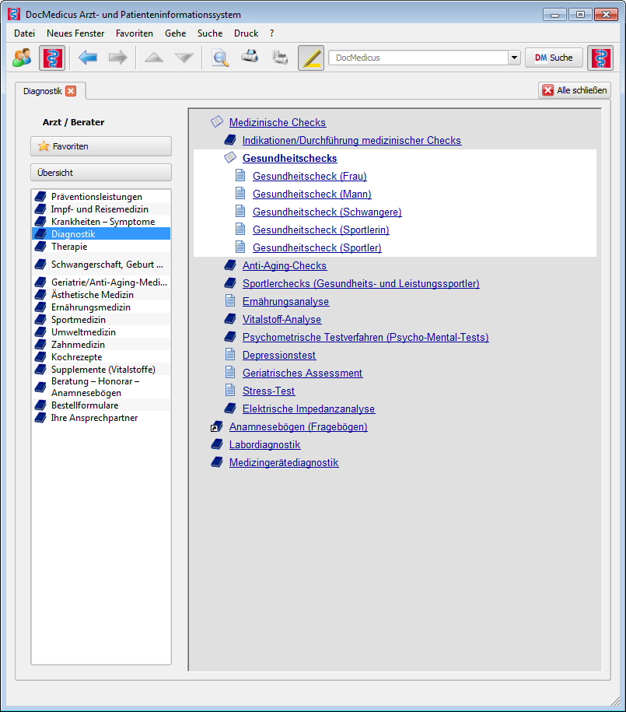Select Bestellformulare in sidebar

(x=101, y=405)
